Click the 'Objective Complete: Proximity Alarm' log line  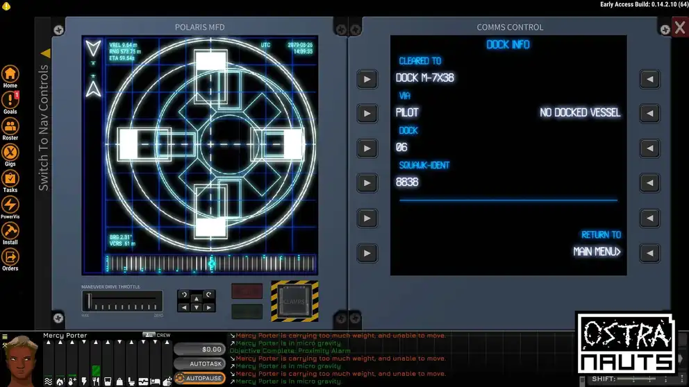tap(290, 350)
